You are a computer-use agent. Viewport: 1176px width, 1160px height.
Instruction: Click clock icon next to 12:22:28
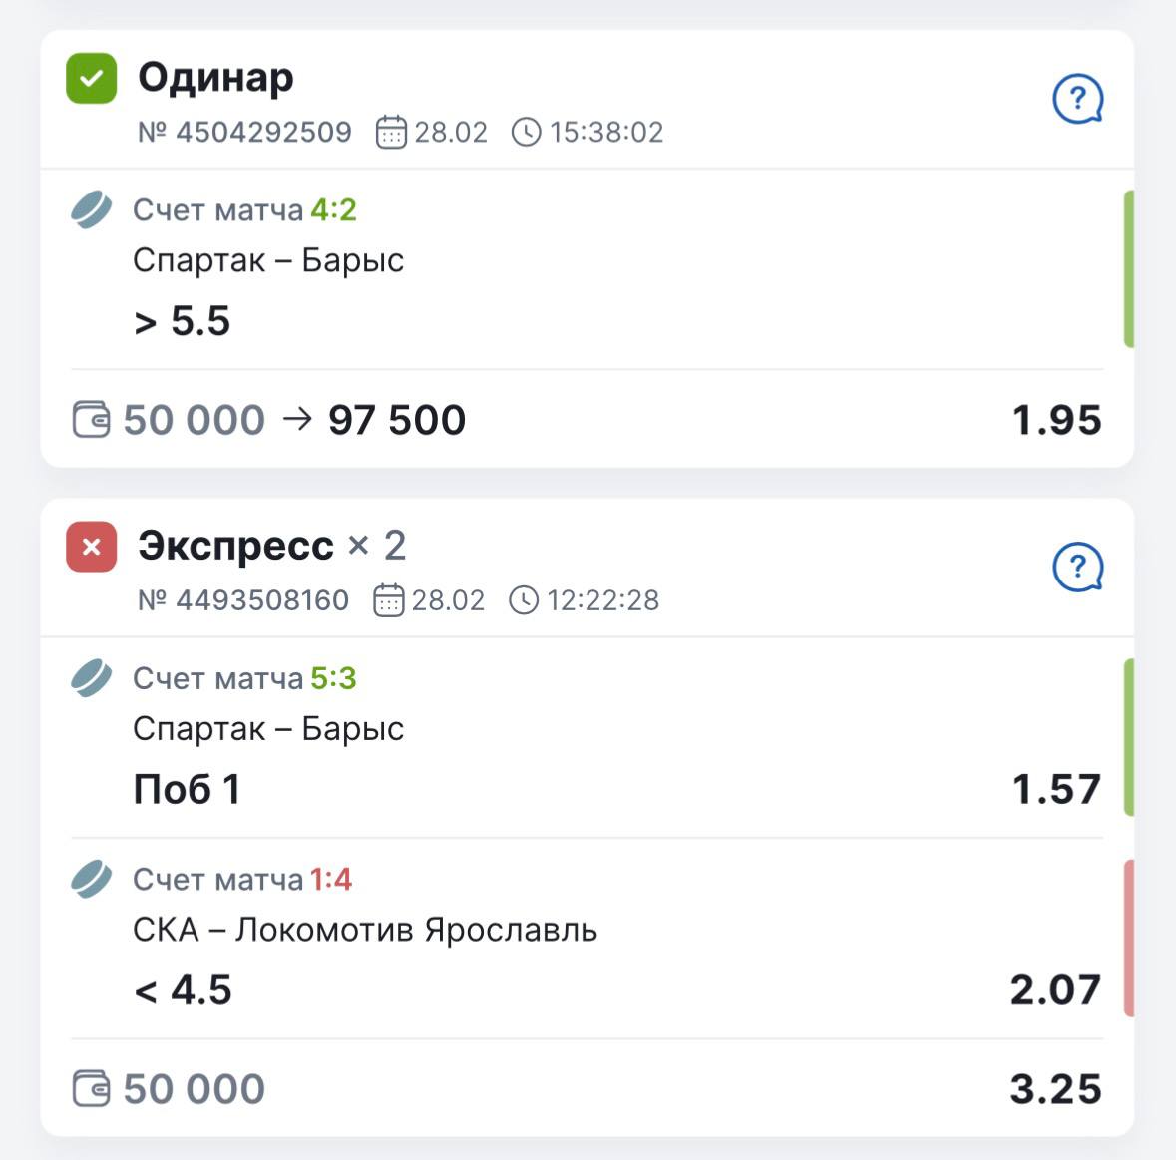pos(524,600)
